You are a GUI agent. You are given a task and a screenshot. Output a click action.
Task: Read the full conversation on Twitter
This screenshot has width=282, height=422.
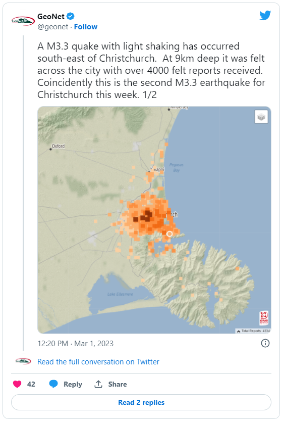click(x=98, y=362)
